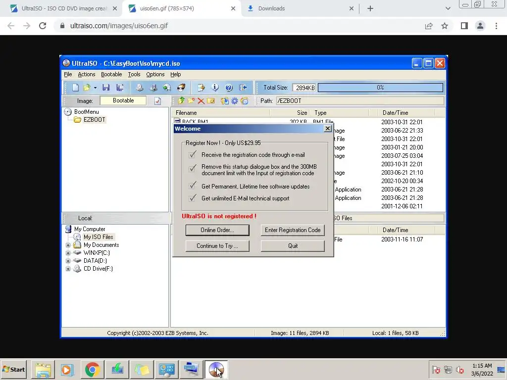Viewport: 507px width, 380px height.
Task: Select My ISO Files tree item
Action: pyautogui.click(x=99, y=237)
